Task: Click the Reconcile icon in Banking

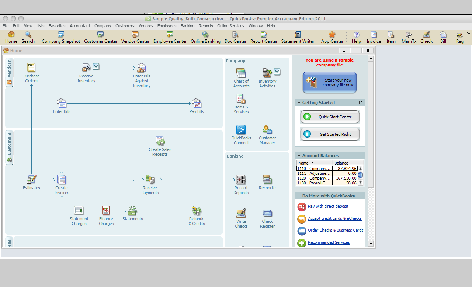Action: pos(267,180)
